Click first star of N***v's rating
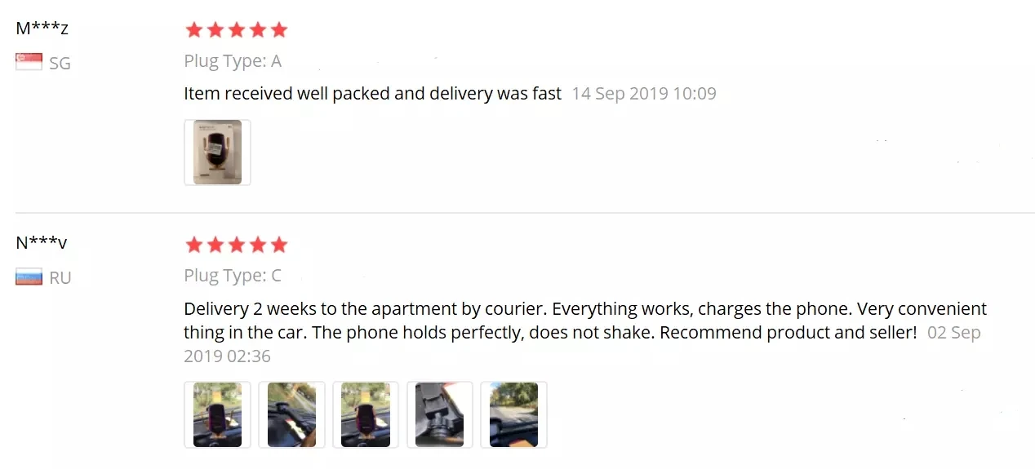 pyautogui.click(x=193, y=245)
